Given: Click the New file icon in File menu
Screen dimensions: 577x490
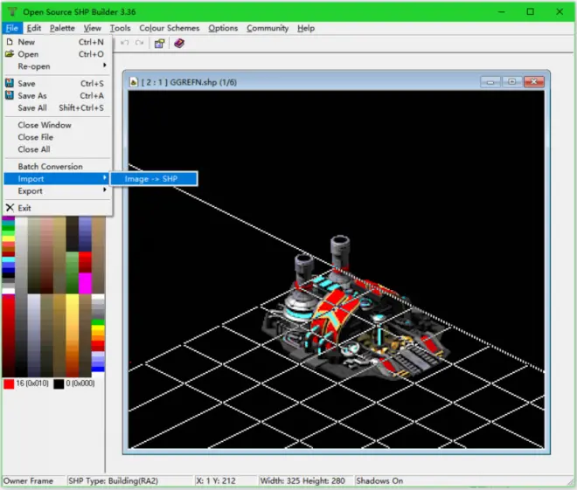Looking at the screenshot, I should 10,42.
